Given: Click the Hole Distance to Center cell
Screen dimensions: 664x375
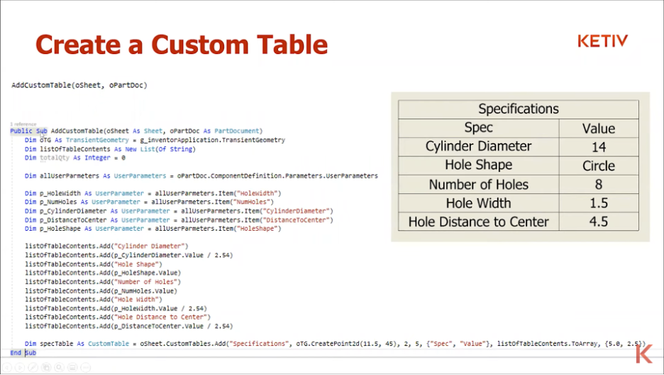Looking at the screenshot, I should coord(478,222).
